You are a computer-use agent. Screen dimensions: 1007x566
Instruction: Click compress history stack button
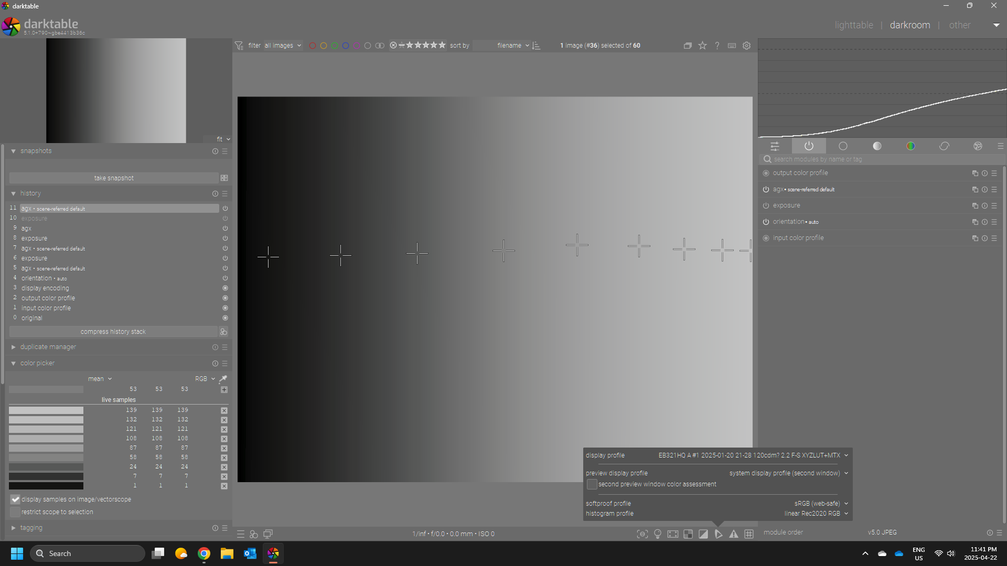point(113,332)
